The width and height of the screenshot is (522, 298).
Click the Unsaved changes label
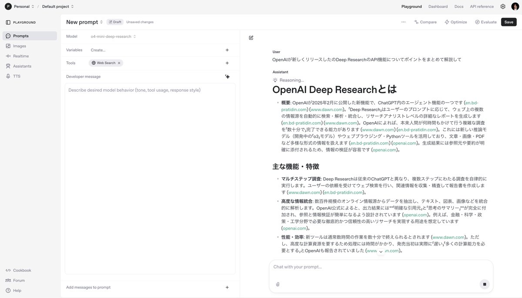(x=140, y=22)
